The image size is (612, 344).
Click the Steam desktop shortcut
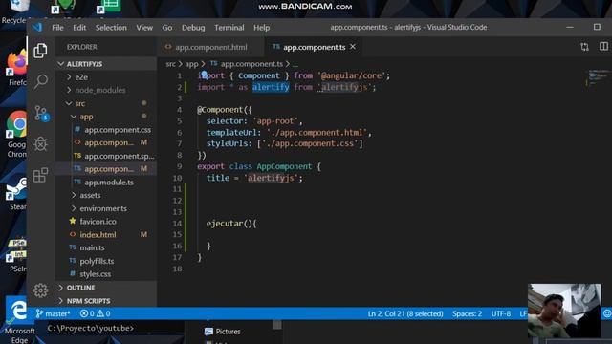click(x=17, y=194)
